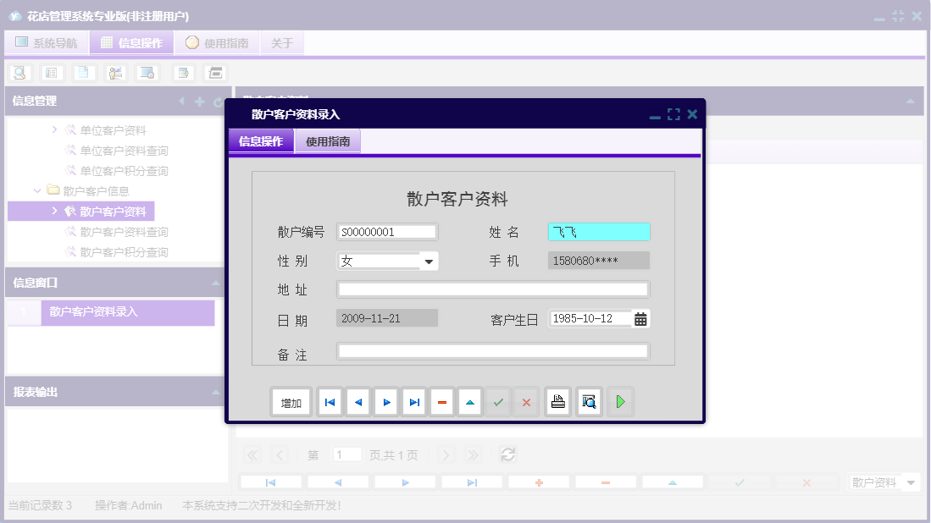This screenshot has height=523, width=931.
Task: Open the 客户生日 calendar date picker
Action: tap(640, 318)
